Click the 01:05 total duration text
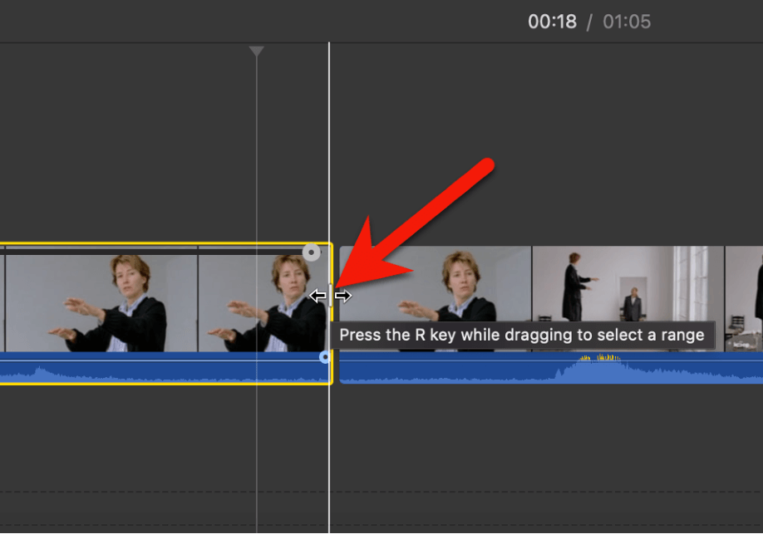The image size is (763, 534). (627, 22)
